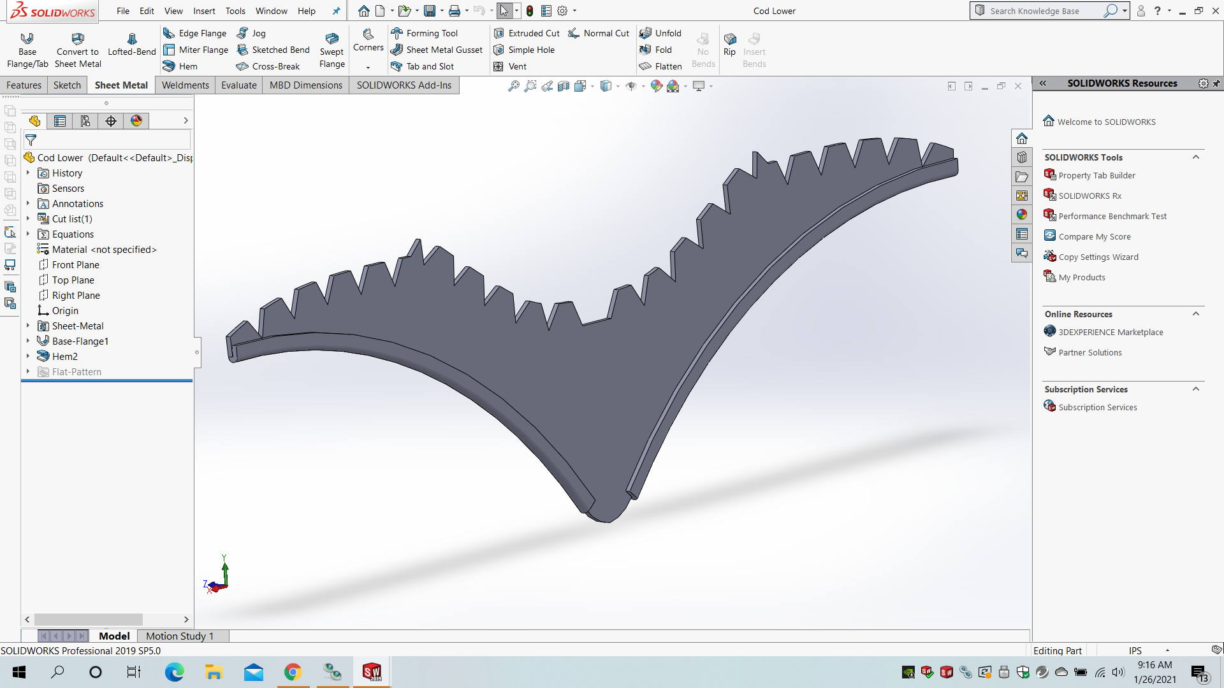Image resolution: width=1224 pixels, height=688 pixels.
Task: Collapse the Online Resources section
Action: point(1196,314)
